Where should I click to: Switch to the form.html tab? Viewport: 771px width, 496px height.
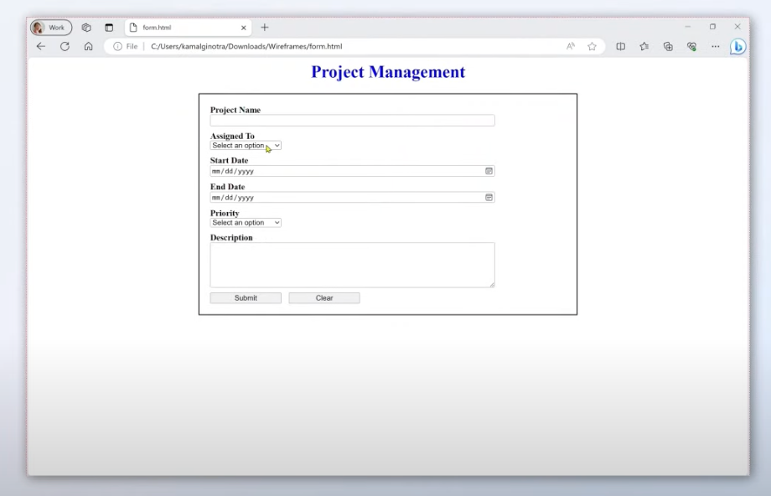pos(188,28)
